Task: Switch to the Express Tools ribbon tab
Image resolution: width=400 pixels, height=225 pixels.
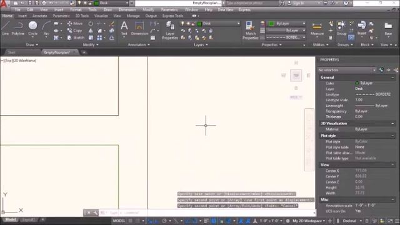Action: (172, 16)
